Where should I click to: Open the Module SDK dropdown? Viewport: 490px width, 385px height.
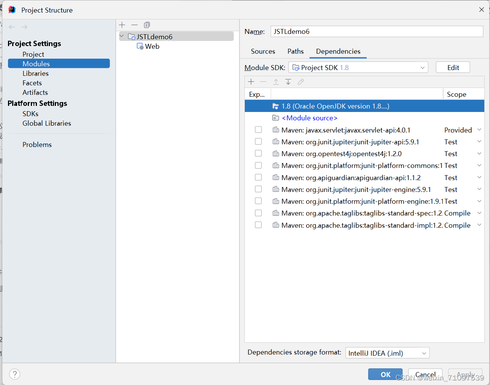[422, 67]
